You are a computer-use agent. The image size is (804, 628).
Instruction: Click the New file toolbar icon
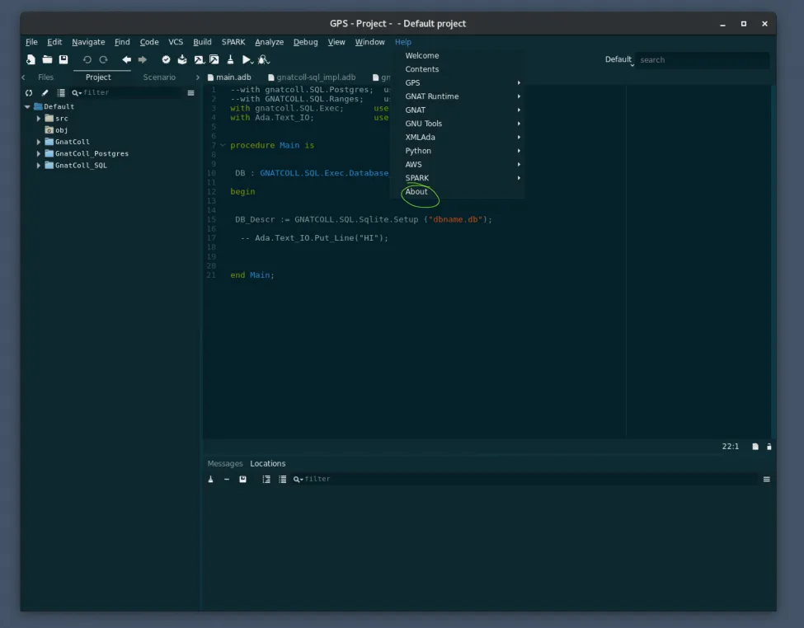click(x=31, y=60)
